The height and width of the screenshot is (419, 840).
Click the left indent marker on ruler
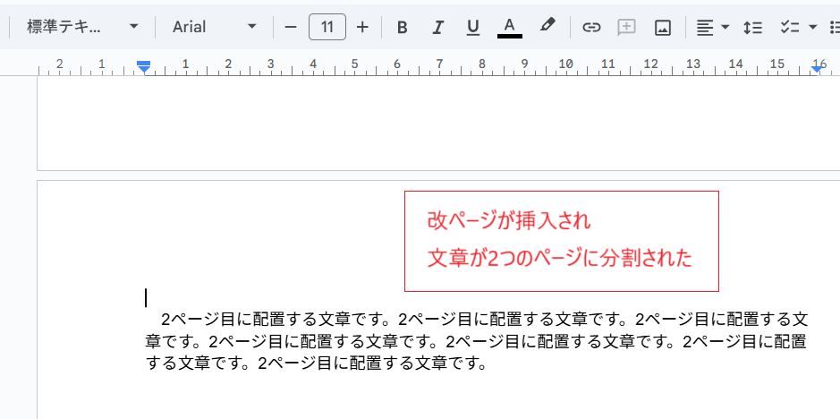(143, 68)
